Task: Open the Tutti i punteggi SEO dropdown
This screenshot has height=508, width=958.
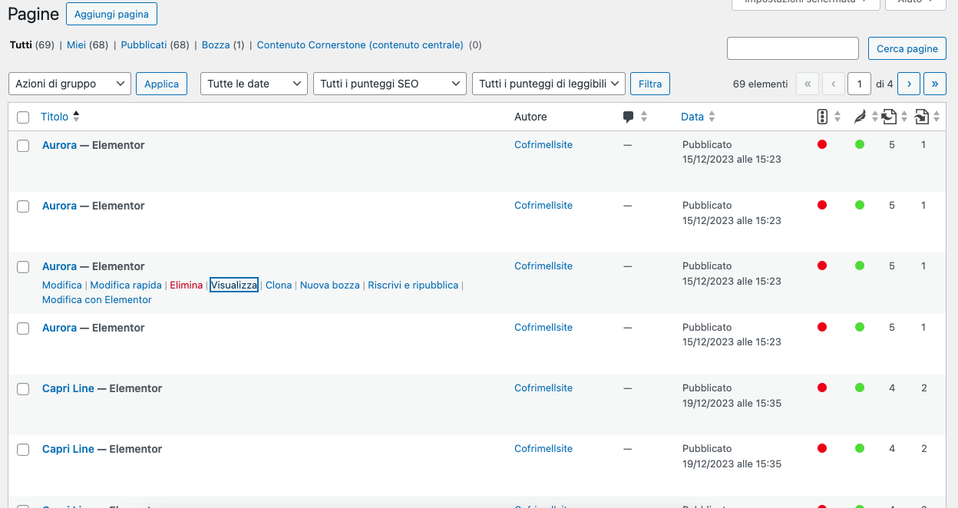Action: point(390,84)
